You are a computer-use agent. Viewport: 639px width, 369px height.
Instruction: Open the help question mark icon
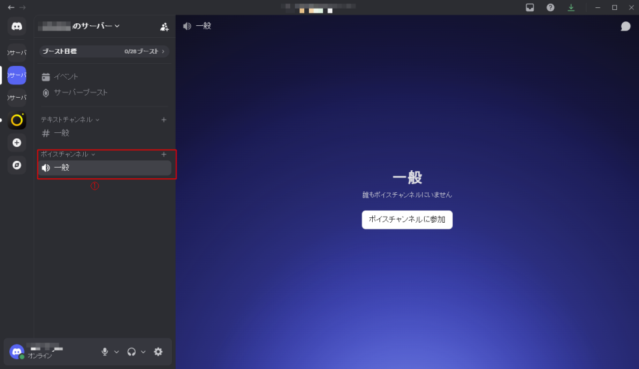point(550,7)
